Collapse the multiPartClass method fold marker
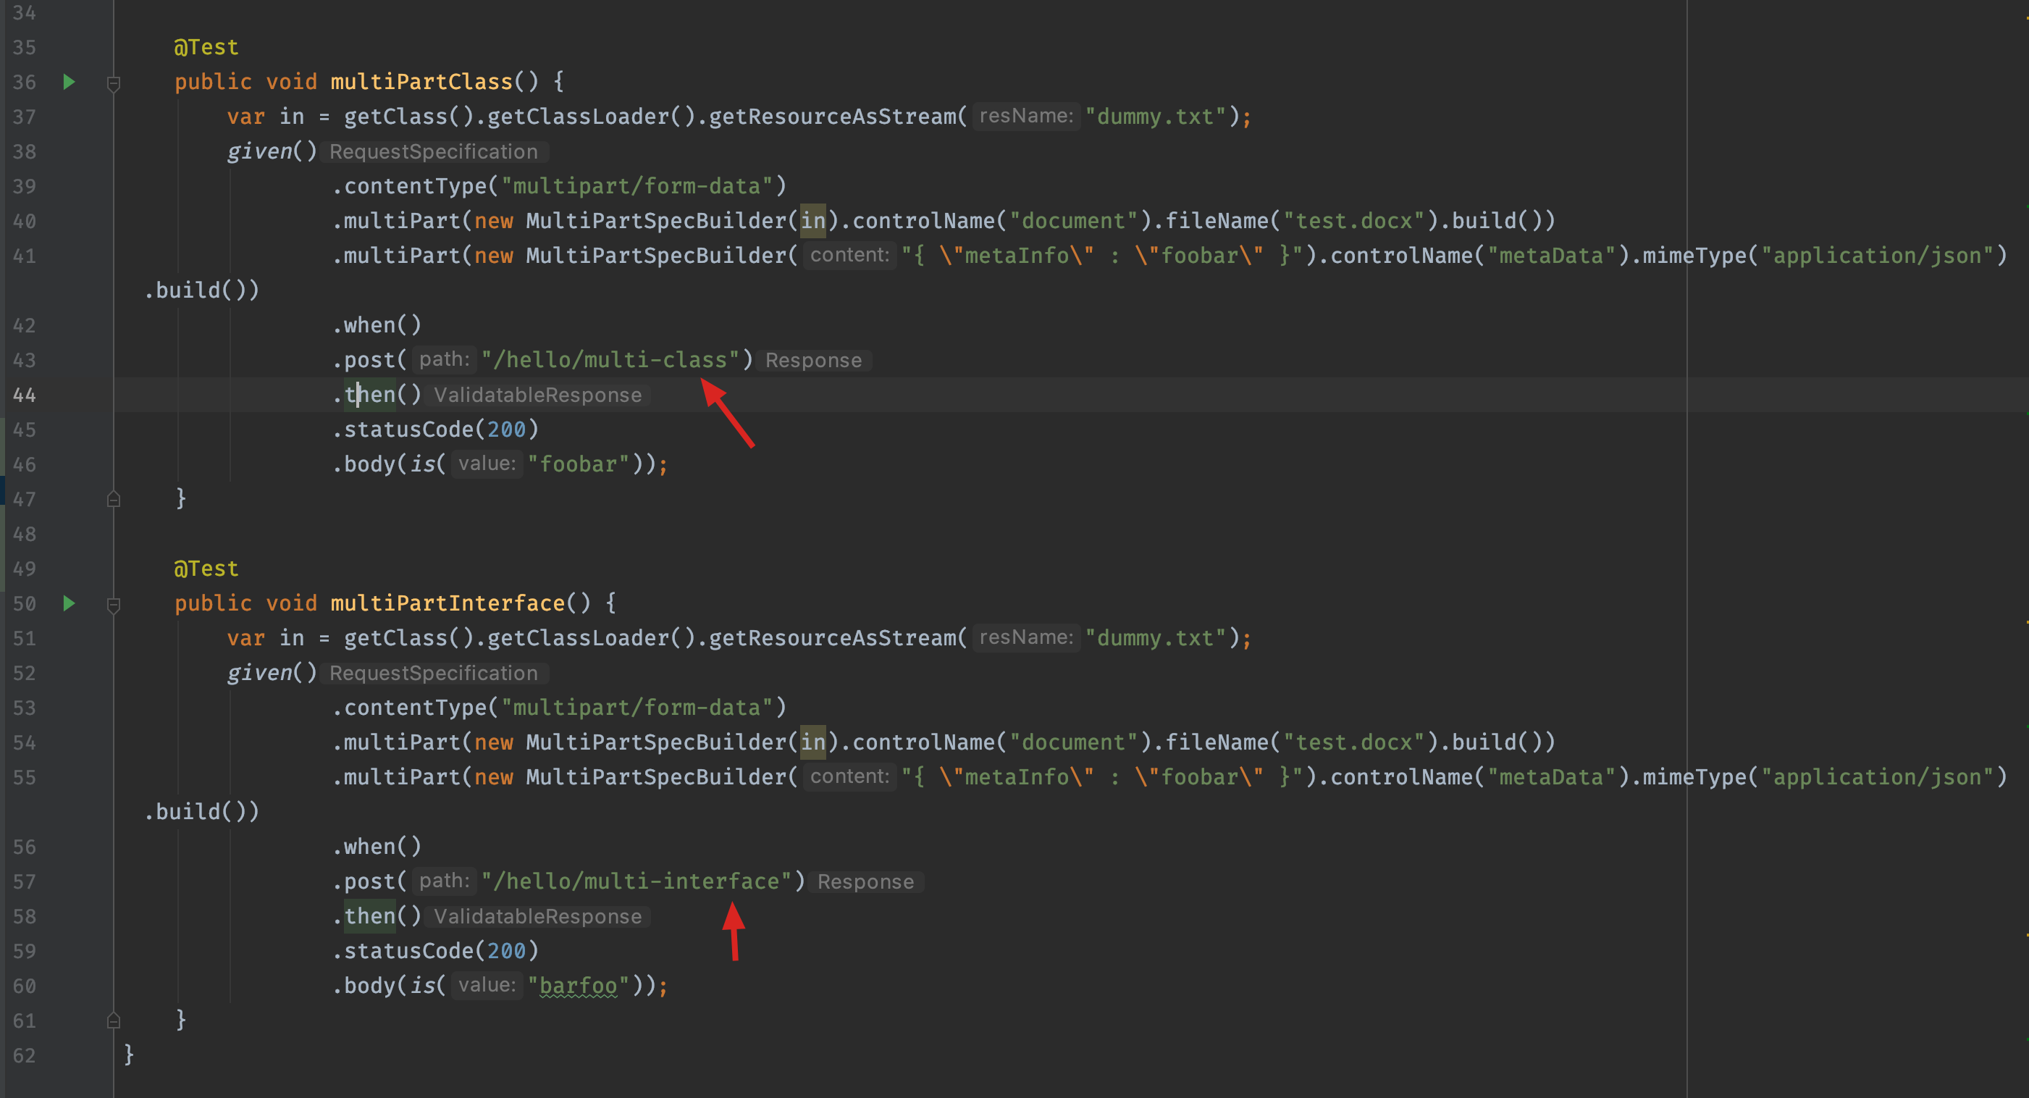Viewport: 2029px width, 1098px height. 114,83
